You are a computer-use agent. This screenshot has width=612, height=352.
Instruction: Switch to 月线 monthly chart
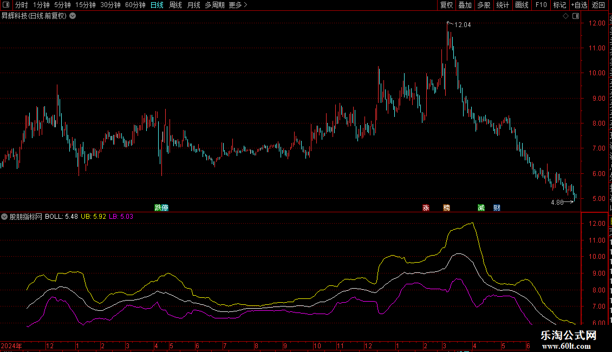click(x=193, y=5)
